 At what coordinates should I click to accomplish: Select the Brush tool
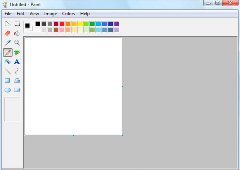(x=17, y=52)
